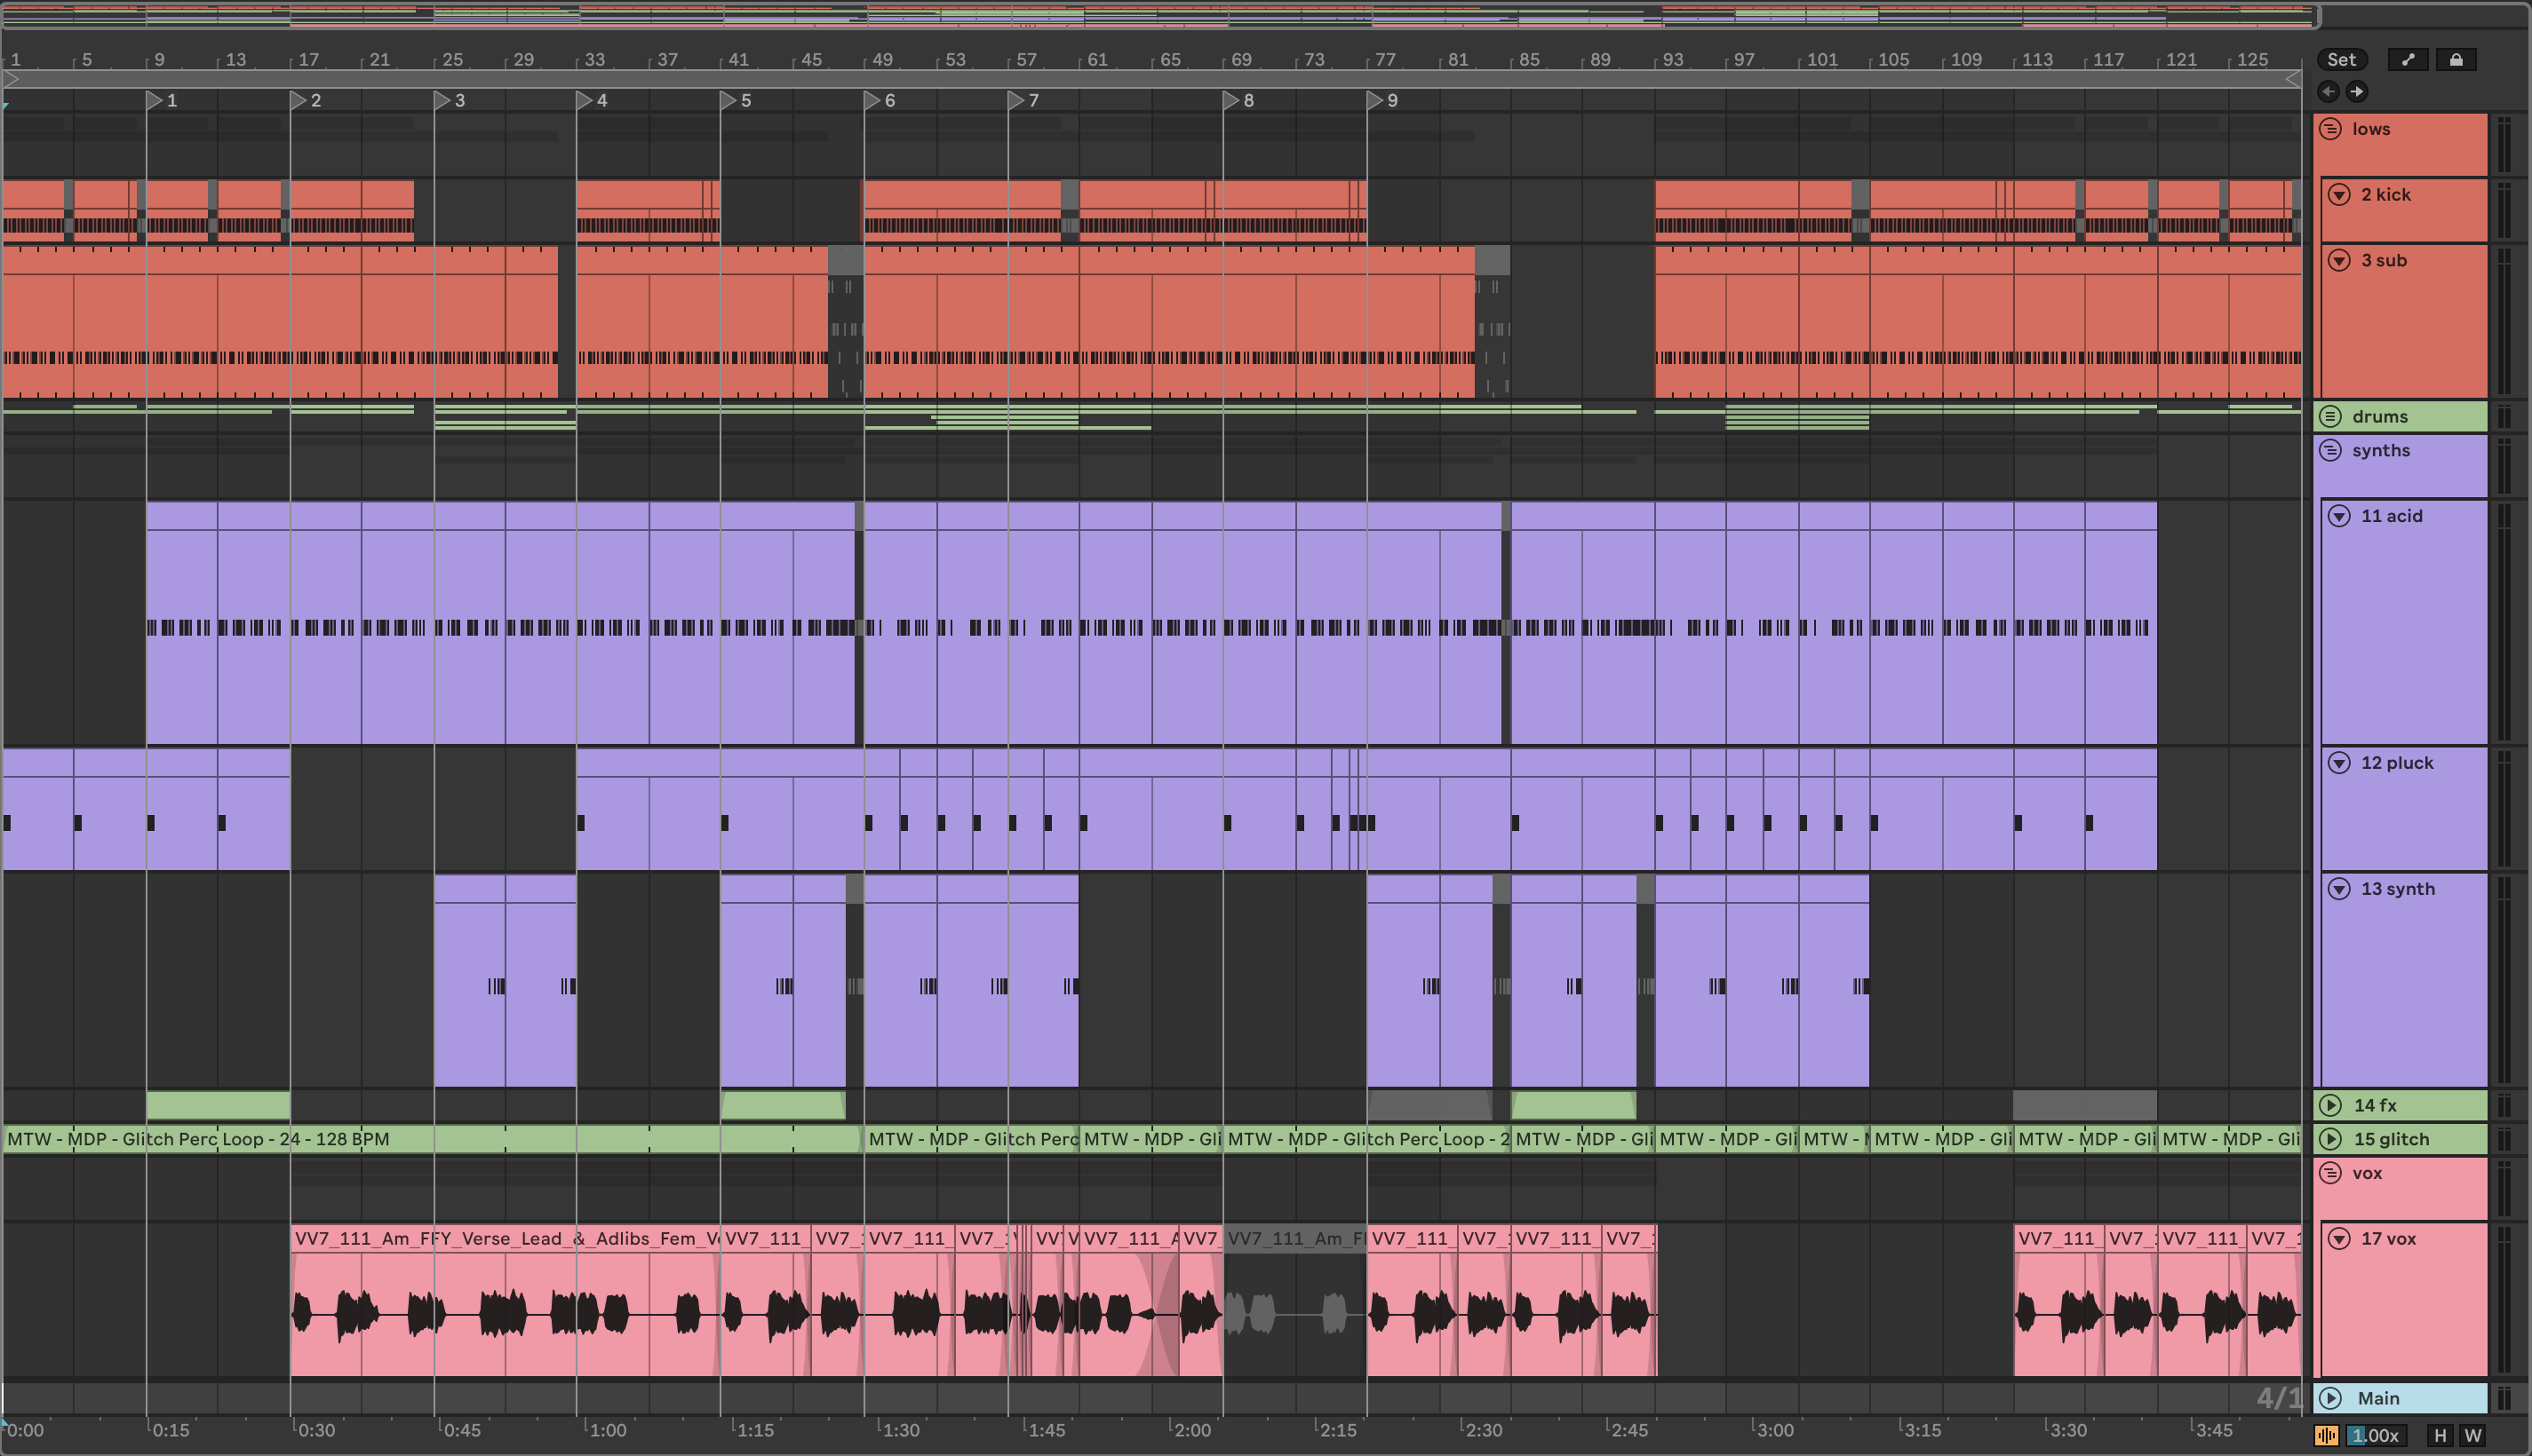Viewport: 2532px width, 1456px height.
Task: Jump to locator marker 5
Action: click(x=729, y=100)
